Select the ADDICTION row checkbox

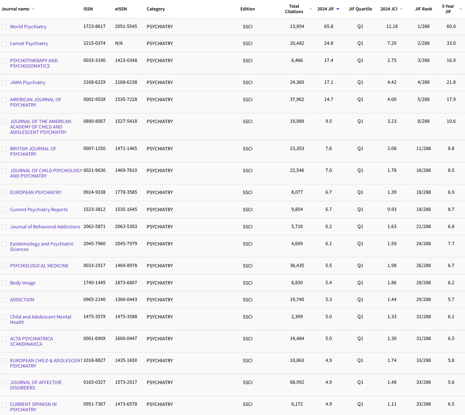[4, 300]
